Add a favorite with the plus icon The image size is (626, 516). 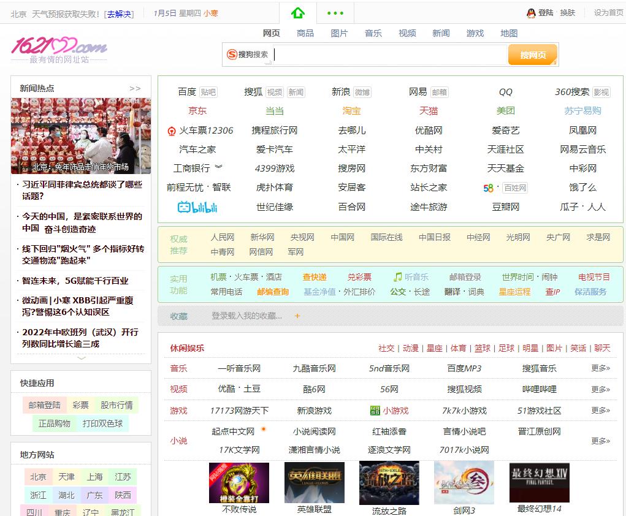click(x=297, y=316)
